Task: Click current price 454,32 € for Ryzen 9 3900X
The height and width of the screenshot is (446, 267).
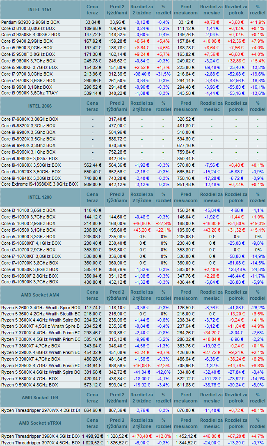Action: click(92, 352)
